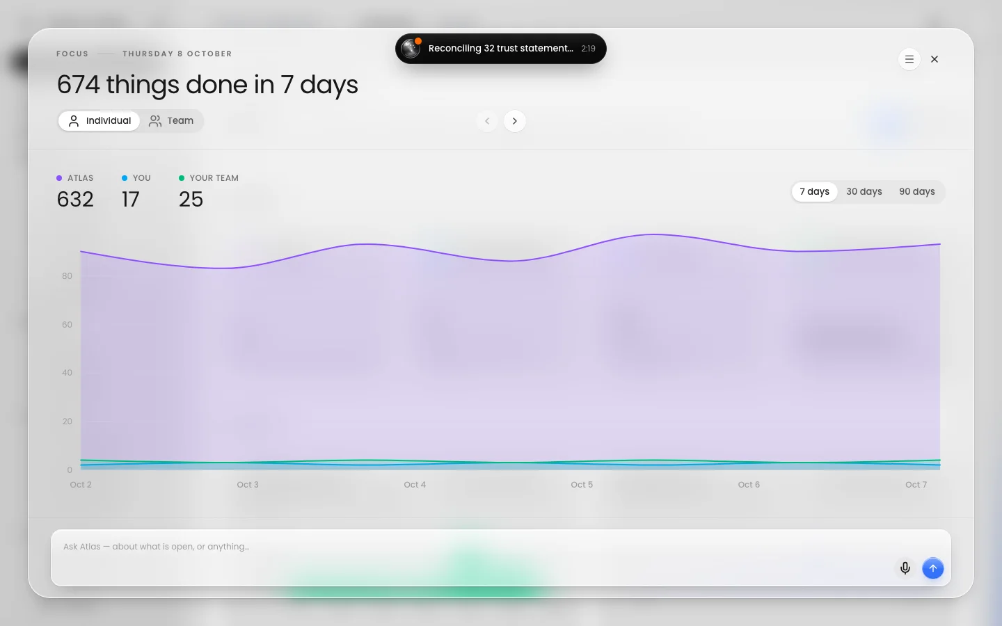Click the Thursday 8 October date label

(177, 54)
